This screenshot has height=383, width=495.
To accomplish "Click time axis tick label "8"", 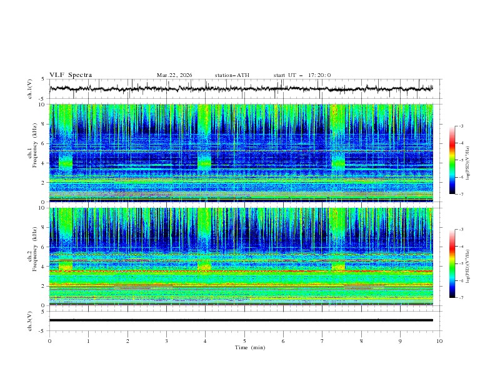I will [361, 341].
